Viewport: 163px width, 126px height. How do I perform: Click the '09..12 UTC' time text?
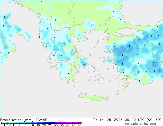pos(134,120)
